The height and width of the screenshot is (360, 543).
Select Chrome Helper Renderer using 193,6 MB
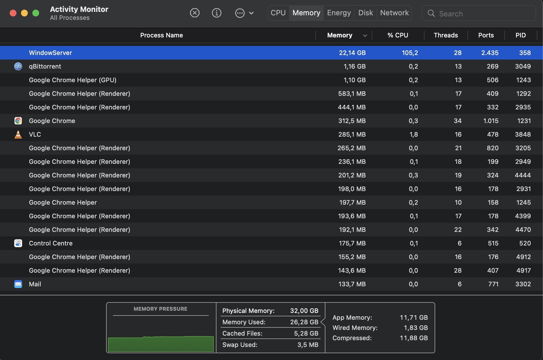pyautogui.click(x=271, y=216)
